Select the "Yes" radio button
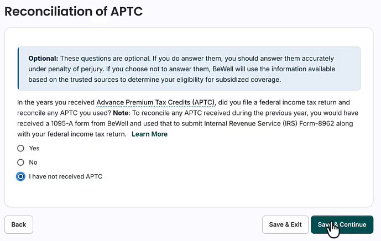This screenshot has width=381, height=241. pos(21,148)
